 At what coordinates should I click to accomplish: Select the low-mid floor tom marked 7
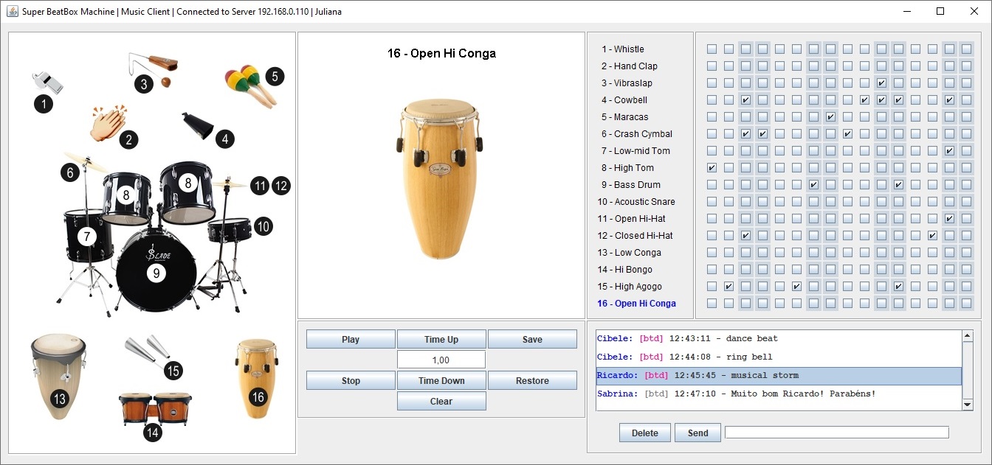(88, 237)
